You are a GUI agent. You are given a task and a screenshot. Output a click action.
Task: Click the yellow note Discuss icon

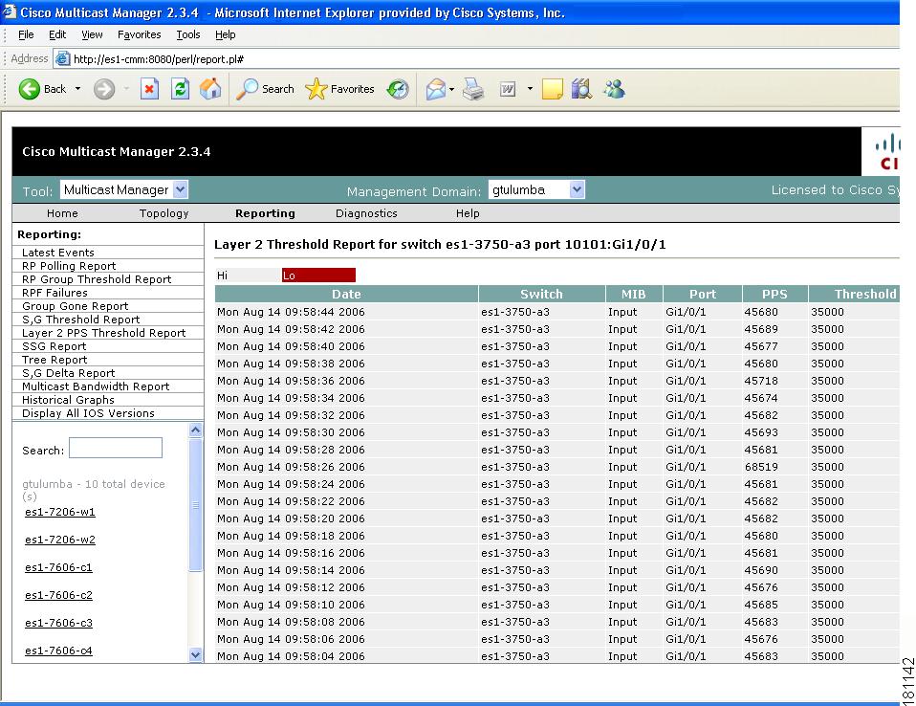[552, 89]
